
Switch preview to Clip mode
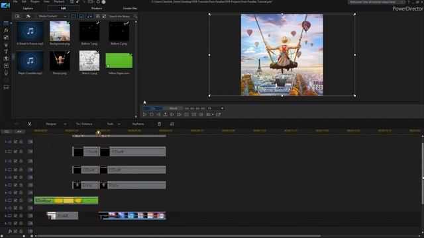(153, 108)
